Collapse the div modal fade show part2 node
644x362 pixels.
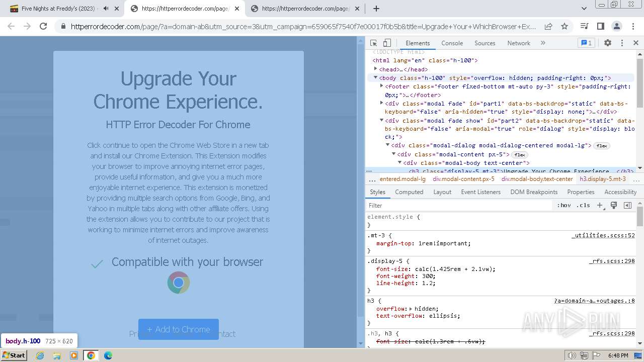pyautogui.click(x=381, y=120)
